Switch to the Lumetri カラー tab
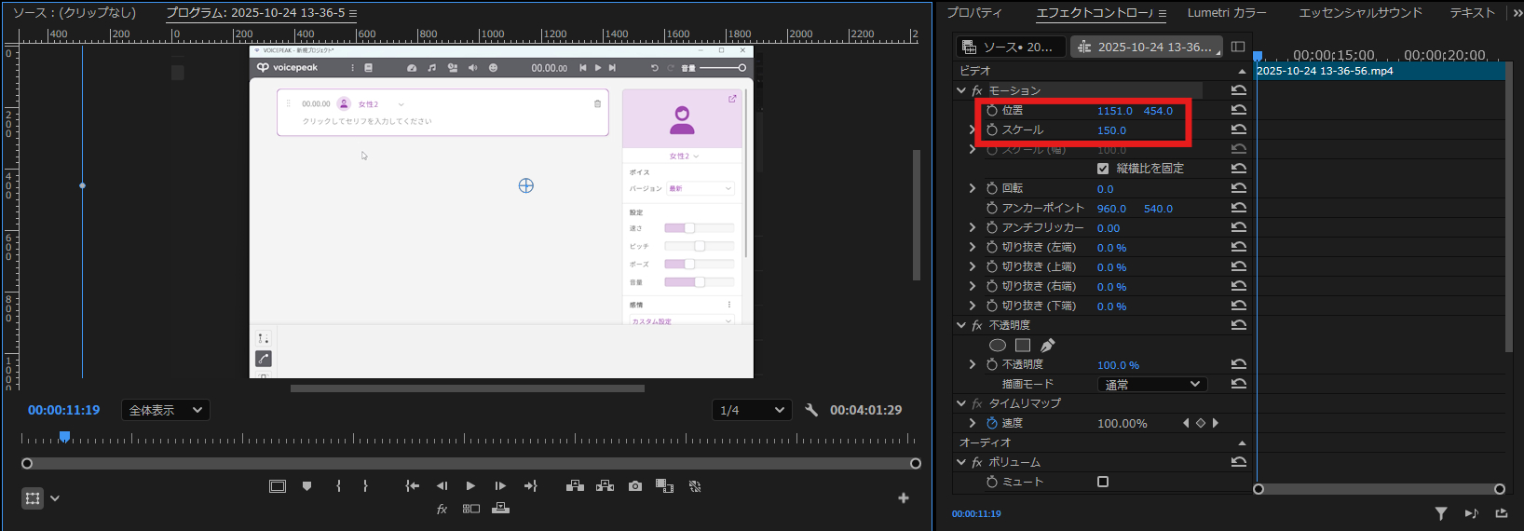Screen dimensions: 1524x531 (x=1226, y=13)
